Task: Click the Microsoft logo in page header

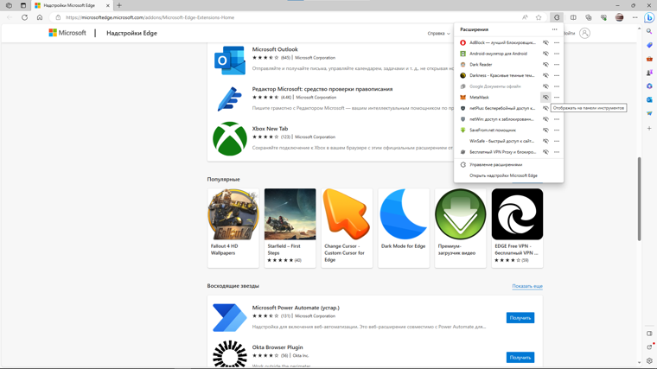Action: 67,33
